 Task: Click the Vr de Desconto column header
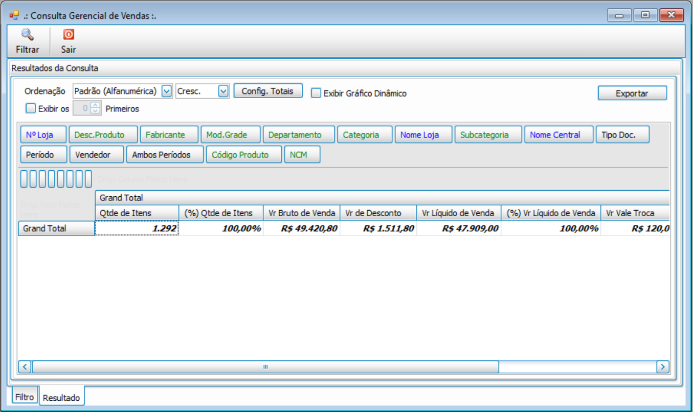[x=378, y=213]
